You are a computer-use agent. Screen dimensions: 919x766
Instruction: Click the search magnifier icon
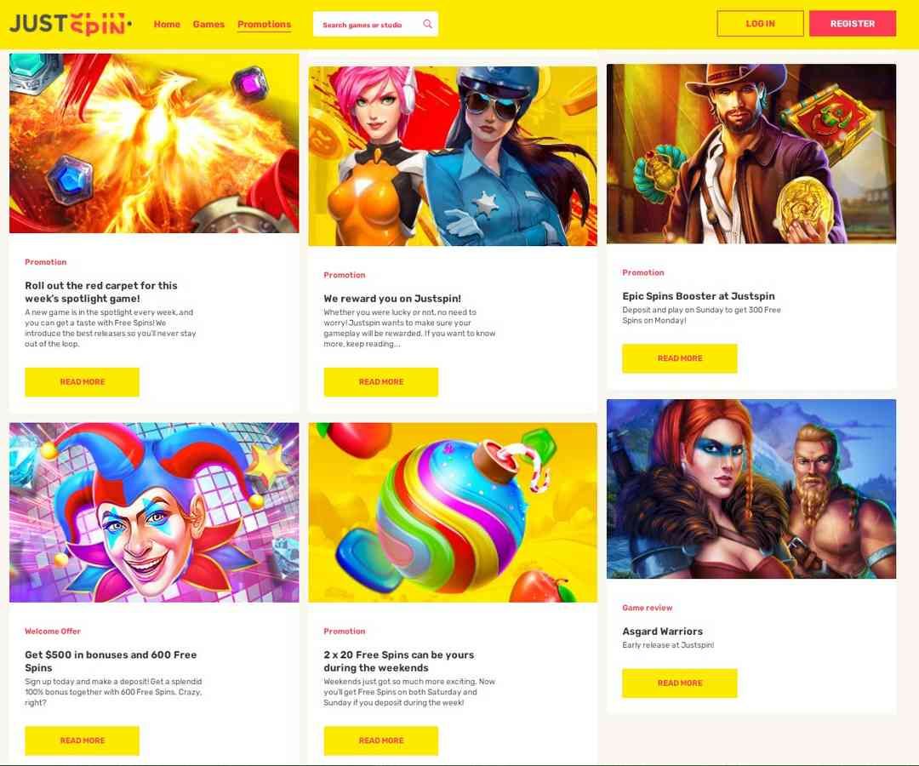coord(427,24)
